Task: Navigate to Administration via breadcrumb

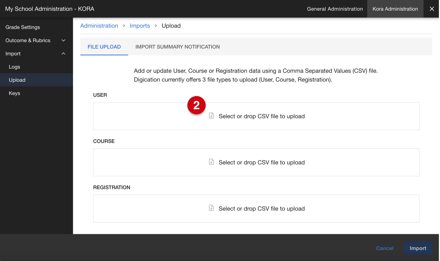Action: [99, 26]
